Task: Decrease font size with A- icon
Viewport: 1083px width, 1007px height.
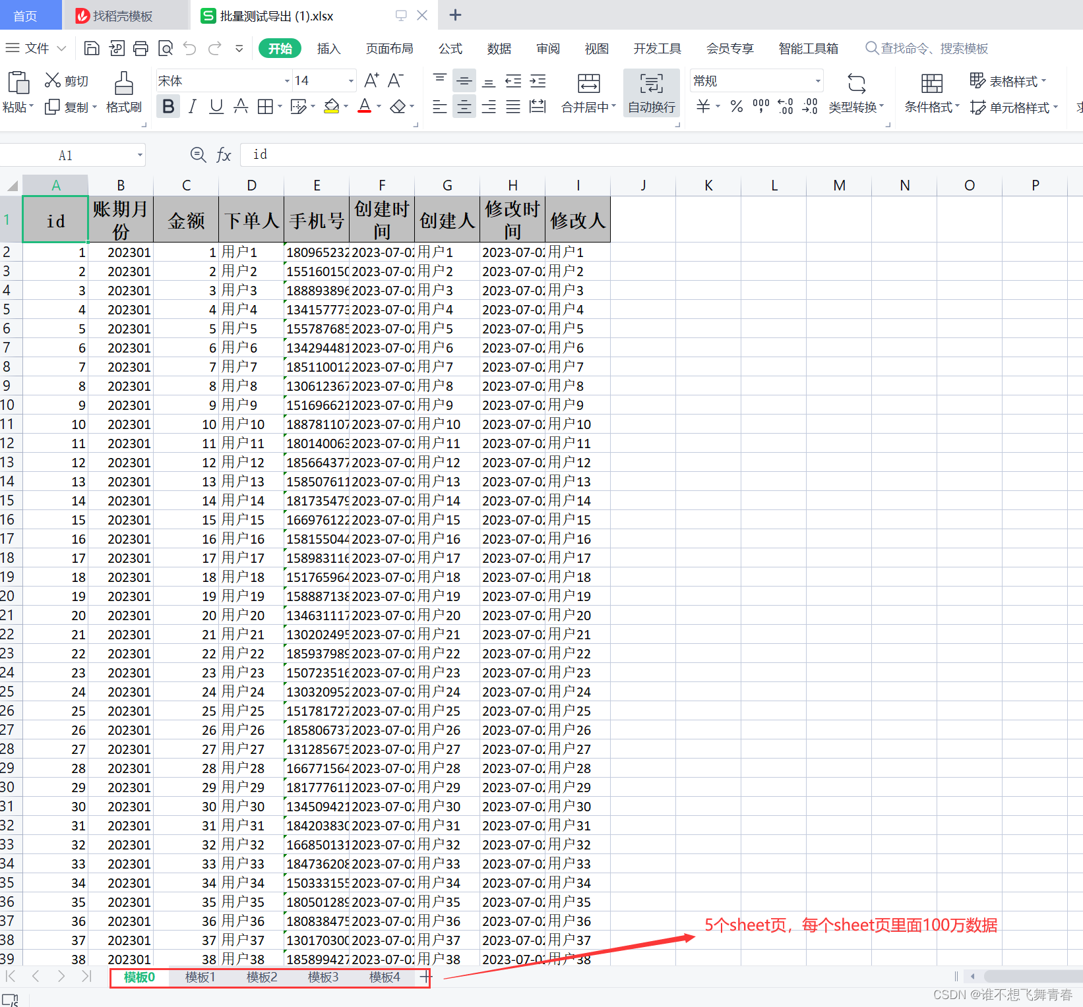Action: coord(396,80)
